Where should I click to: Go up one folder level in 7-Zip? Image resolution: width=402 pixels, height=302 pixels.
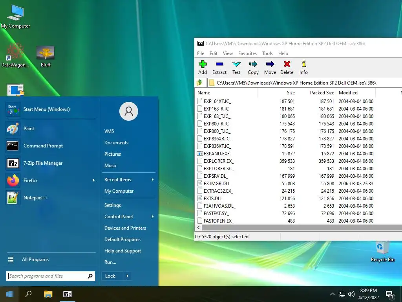(x=199, y=83)
